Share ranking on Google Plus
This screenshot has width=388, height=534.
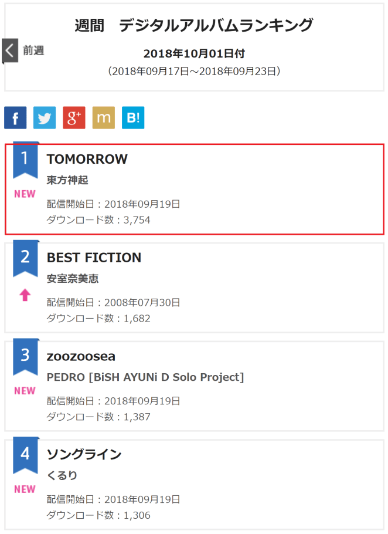(x=74, y=117)
